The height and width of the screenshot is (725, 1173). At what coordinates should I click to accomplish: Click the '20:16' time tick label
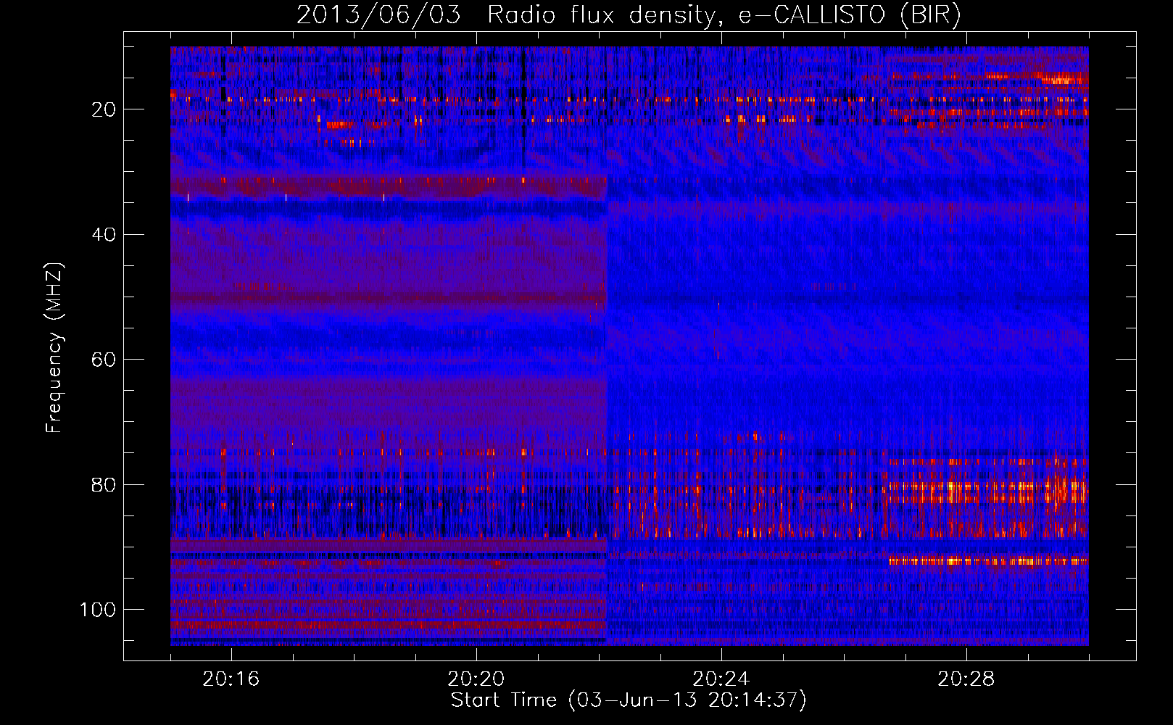tap(231, 679)
